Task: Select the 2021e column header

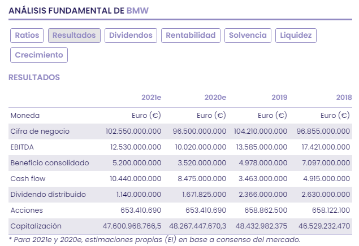Action: coord(152,97)
